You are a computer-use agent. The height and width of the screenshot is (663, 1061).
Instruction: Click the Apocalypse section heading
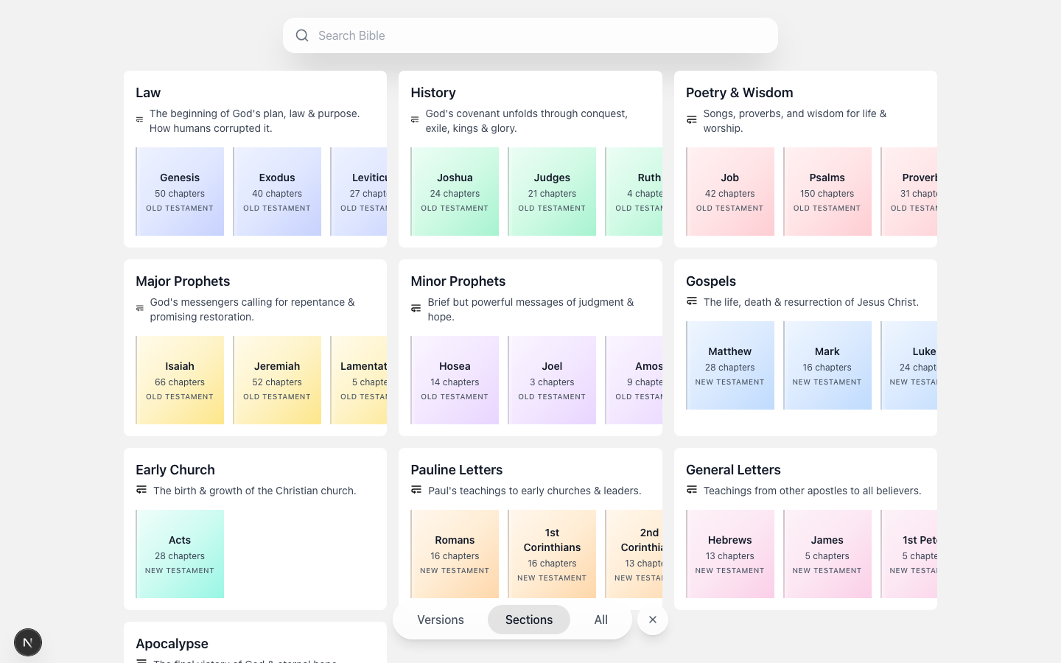(172, 644)
